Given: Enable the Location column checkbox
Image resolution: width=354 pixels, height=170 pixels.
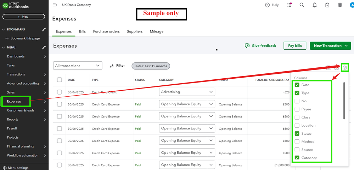Looking at the screenshot, I should pyautogui.click(x=297, y=125).
